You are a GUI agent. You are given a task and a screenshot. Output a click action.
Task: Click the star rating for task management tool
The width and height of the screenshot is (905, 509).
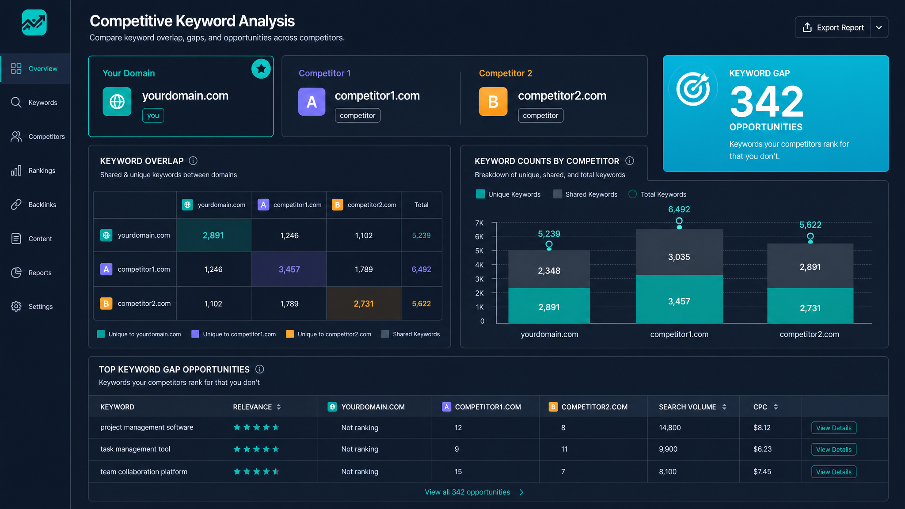256,449
